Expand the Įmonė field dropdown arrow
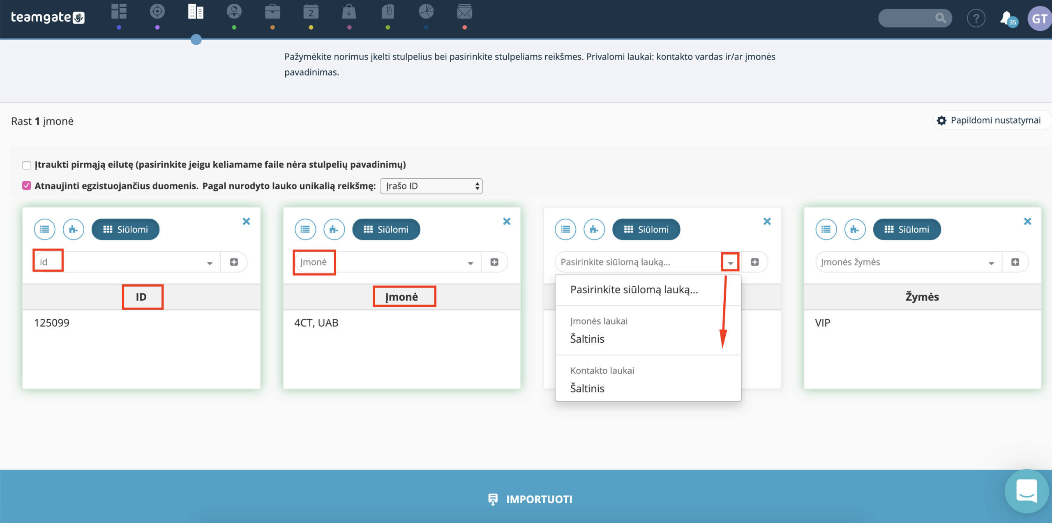 [x=471, y=263]
